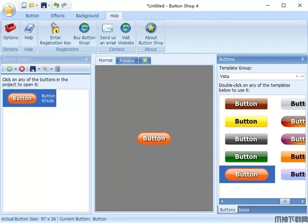Expand the project save dropdown arrow

(x=39, y=69)
